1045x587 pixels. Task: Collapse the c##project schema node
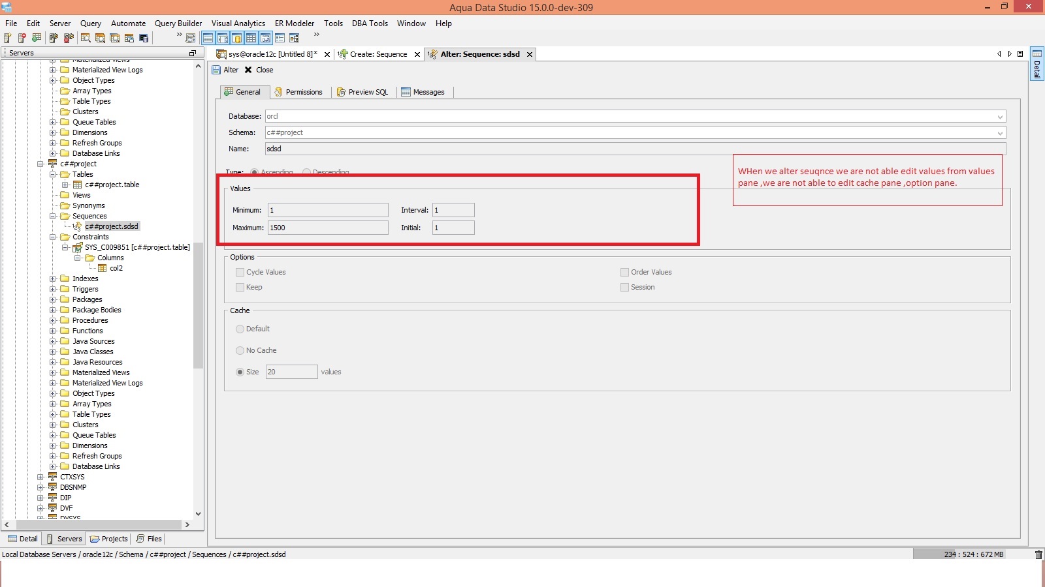tap(40, 164)
